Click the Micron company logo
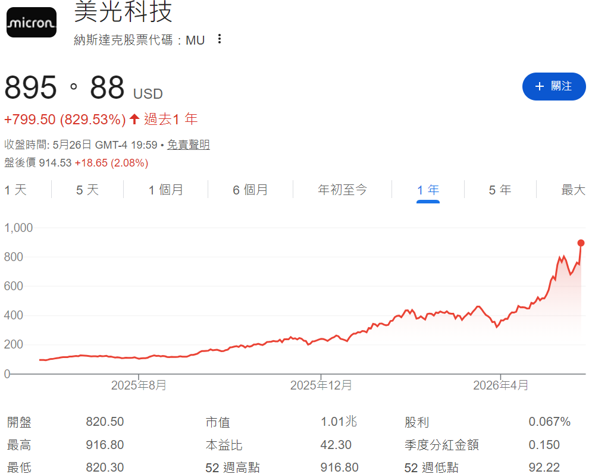This screenshot has height=474, width=592. [x=32, y=22]
